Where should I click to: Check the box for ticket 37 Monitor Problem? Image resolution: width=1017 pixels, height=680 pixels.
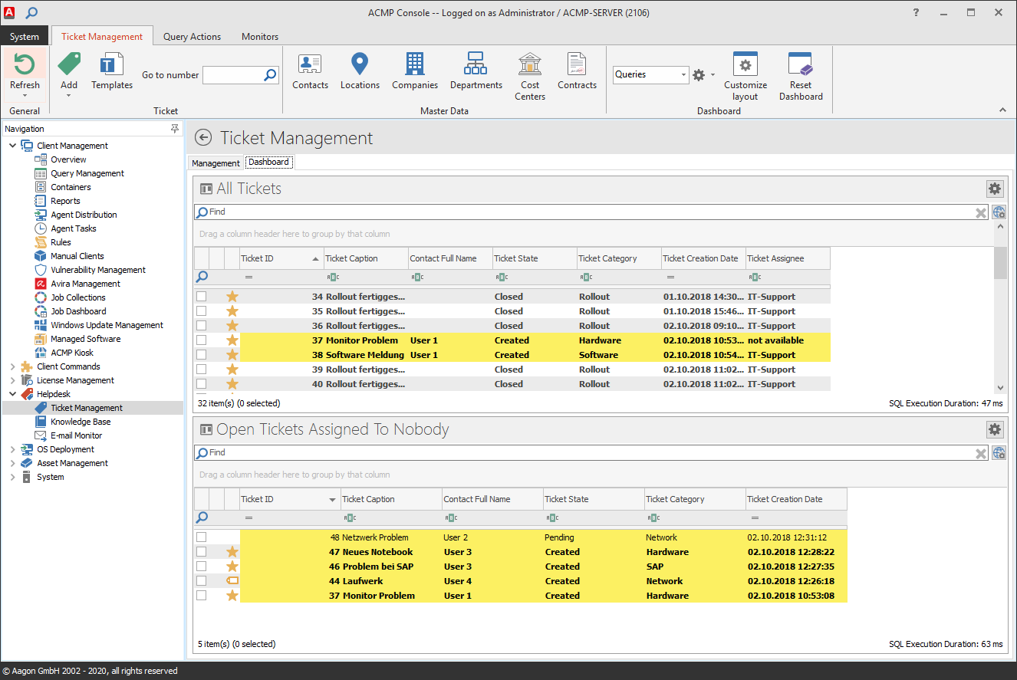click(x=201, y=340)
